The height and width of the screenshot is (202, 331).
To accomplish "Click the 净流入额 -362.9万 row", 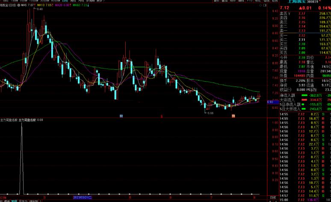I will tap(305, 95).
